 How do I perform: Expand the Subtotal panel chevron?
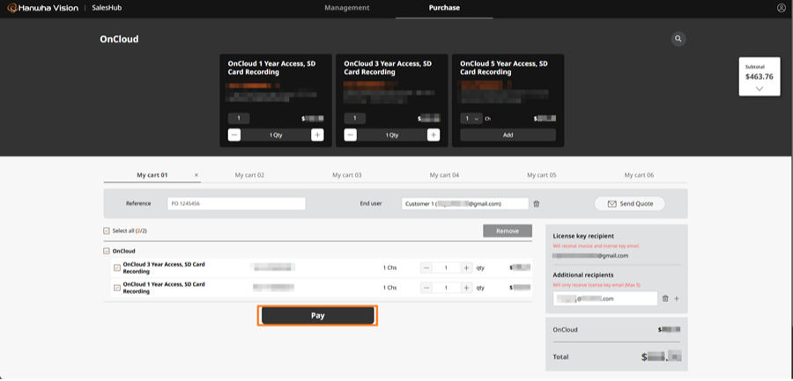(x=760, y=89)
